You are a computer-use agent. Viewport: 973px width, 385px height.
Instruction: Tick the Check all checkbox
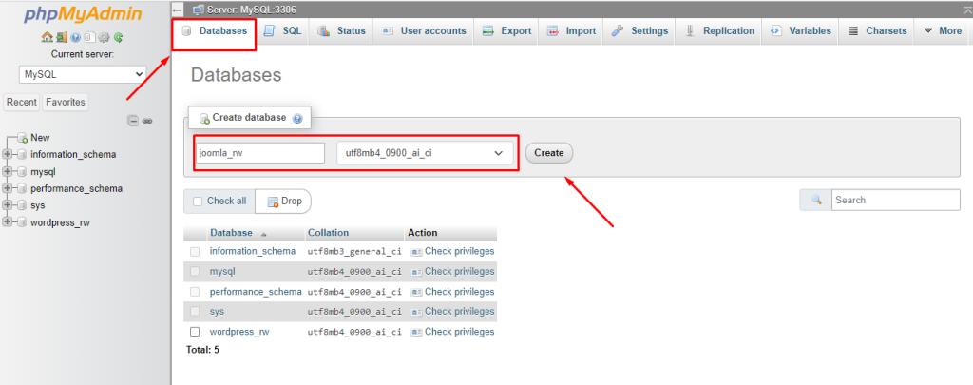click(198, 202)
